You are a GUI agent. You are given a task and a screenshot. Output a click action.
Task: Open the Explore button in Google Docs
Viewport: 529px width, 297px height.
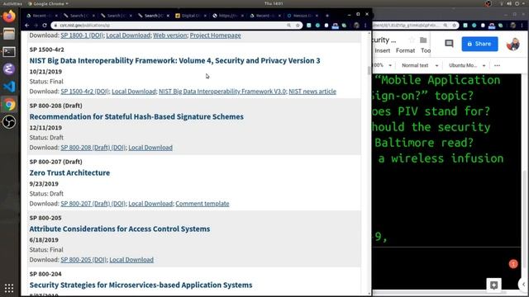coord(493,285)
